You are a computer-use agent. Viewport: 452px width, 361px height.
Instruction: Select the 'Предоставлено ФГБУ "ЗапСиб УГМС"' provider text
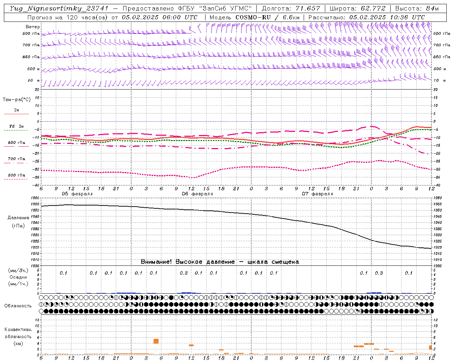[x=187, y=8]
